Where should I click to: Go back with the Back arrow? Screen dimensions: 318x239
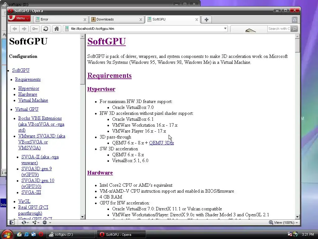click(x=15, y=29)
